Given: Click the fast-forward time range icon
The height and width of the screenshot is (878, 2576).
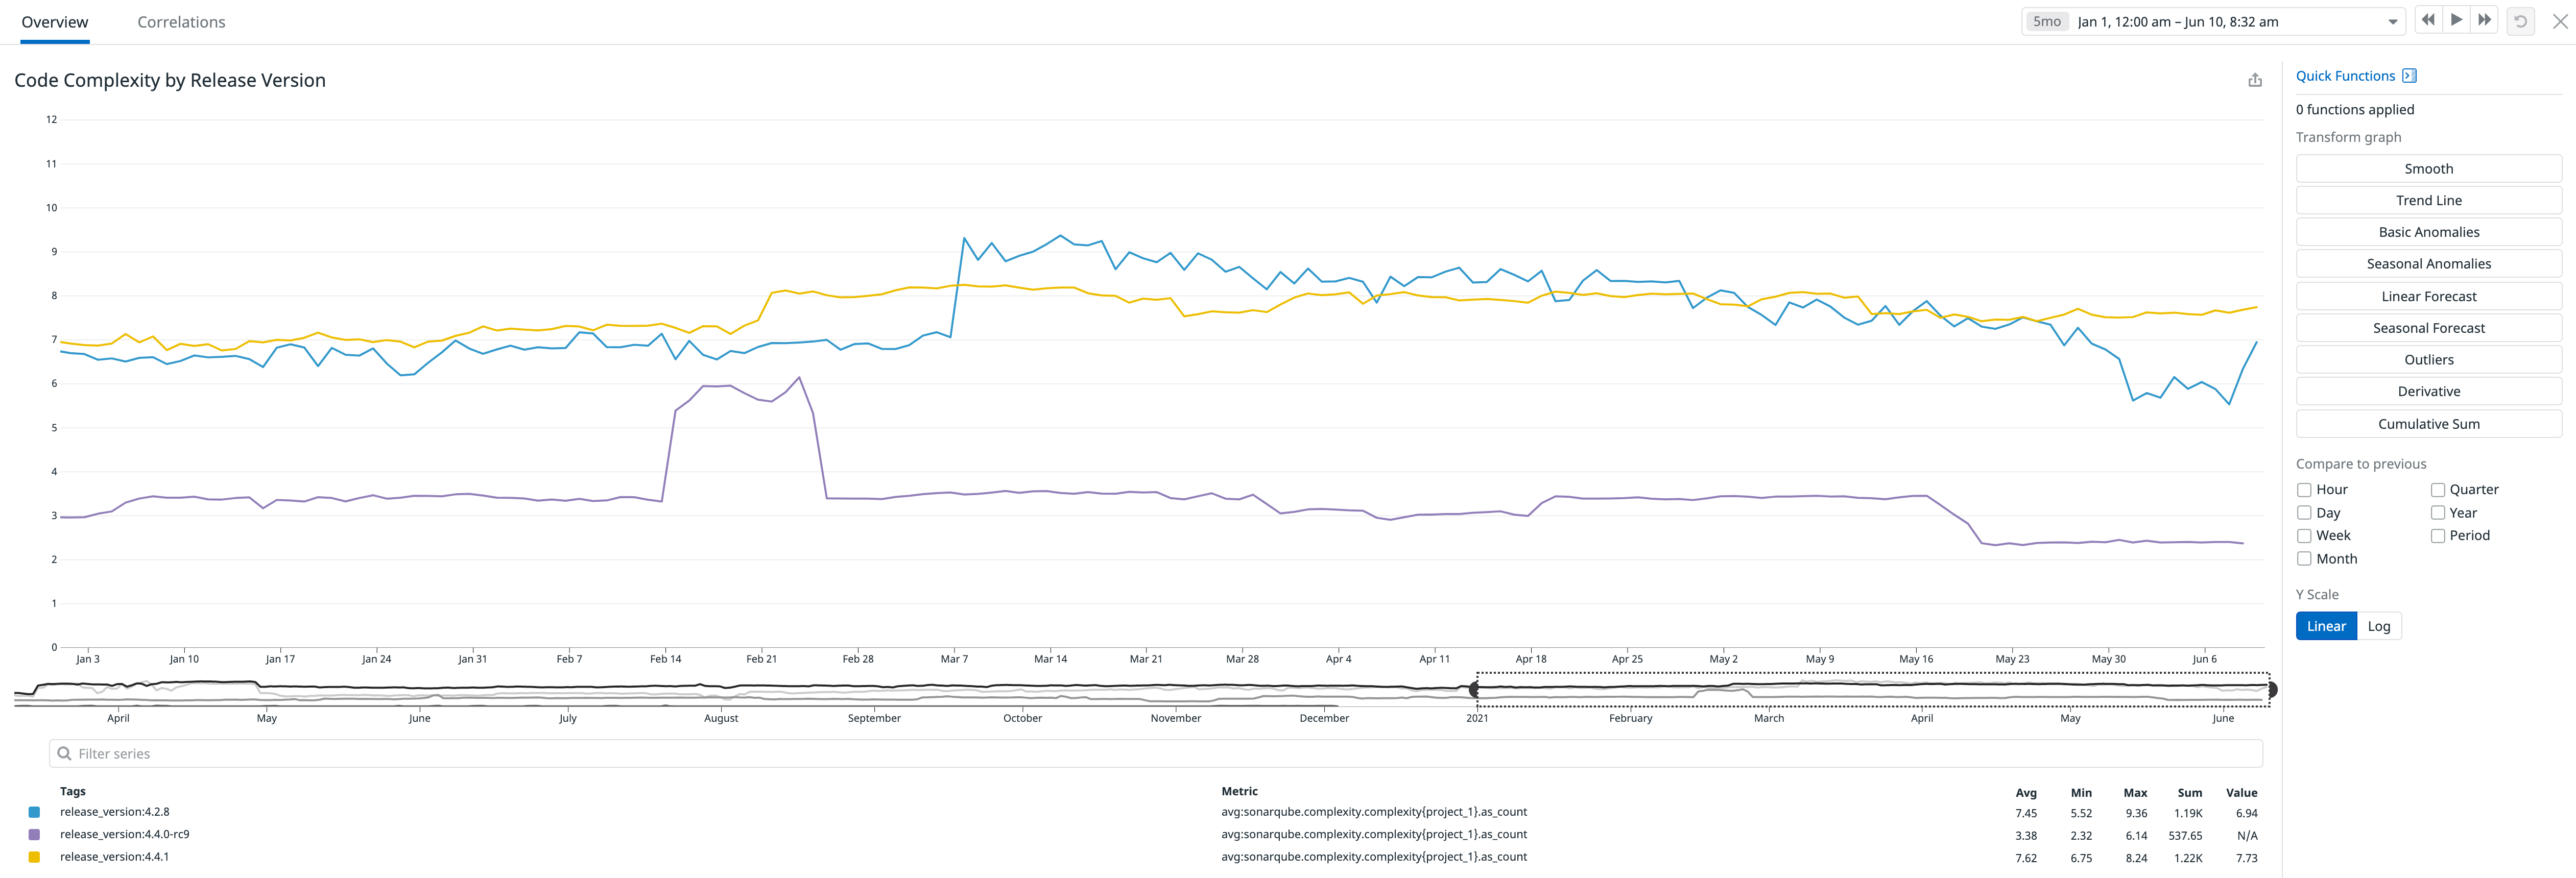Looking at the screenshot, I should point(2484,20).
